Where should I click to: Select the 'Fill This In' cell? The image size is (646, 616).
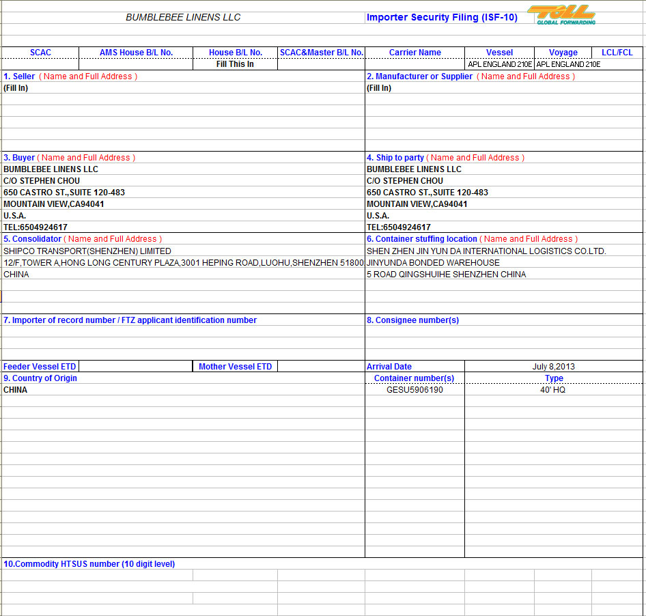click(x=235, y=64)
